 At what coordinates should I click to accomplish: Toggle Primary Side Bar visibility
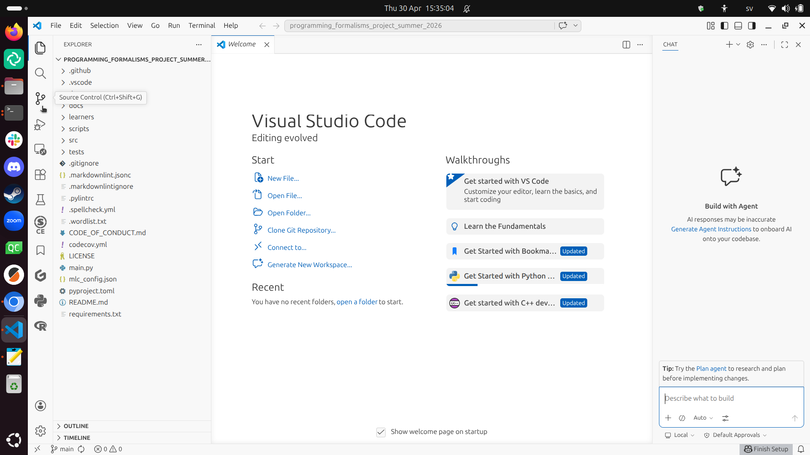724,26
